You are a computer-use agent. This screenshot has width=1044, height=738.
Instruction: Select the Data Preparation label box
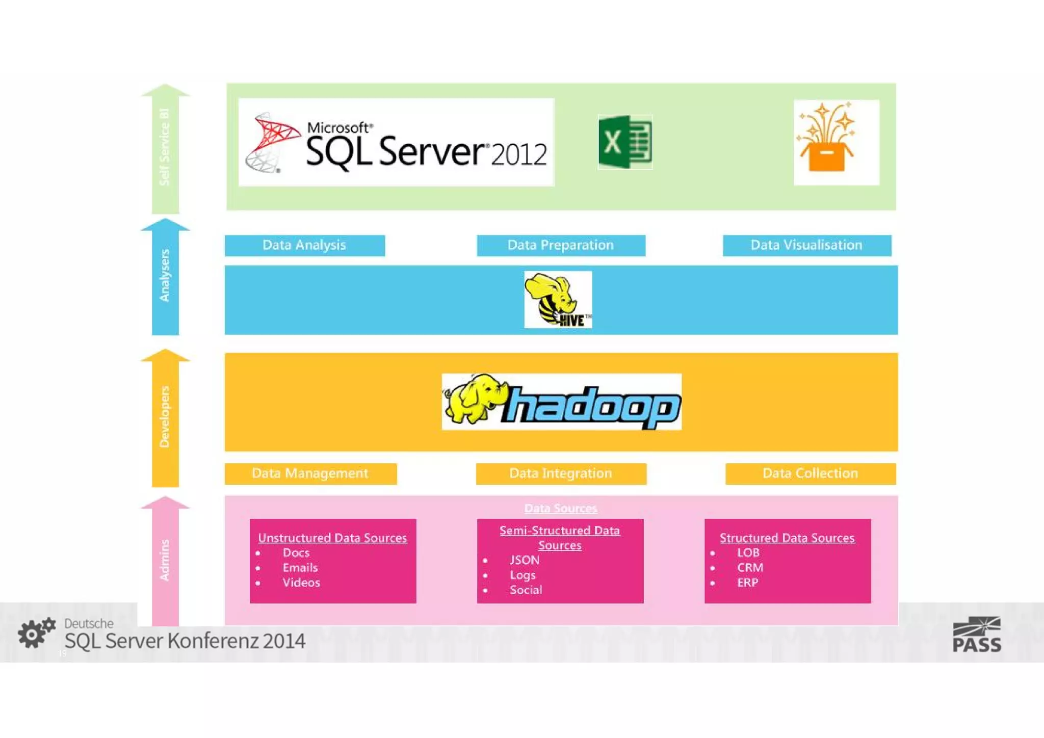(561, 245)
